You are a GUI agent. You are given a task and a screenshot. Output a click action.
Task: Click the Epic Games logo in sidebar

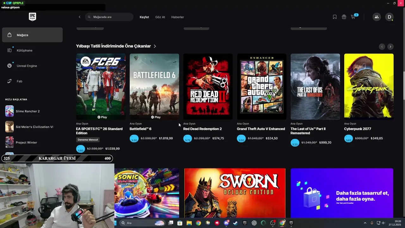(32, 17)
